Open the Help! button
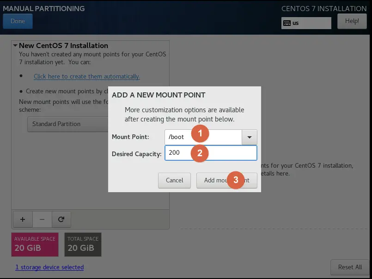Screen dimensions: 372x279 352,21
